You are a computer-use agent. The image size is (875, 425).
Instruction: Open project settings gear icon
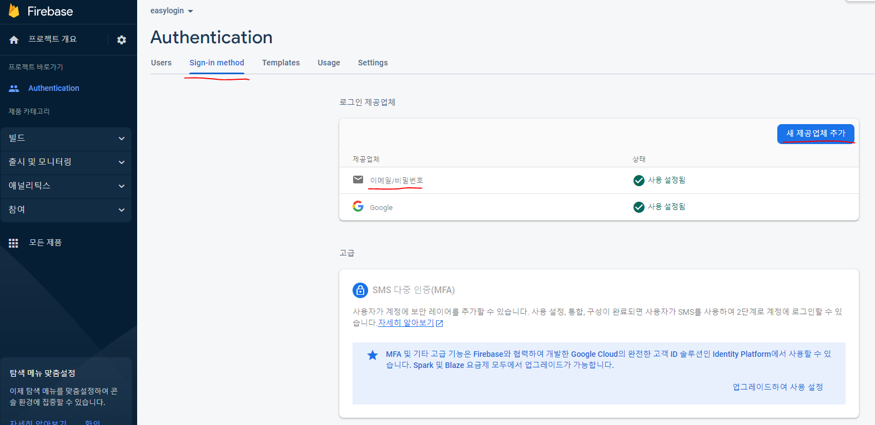(x=122, y=40)
